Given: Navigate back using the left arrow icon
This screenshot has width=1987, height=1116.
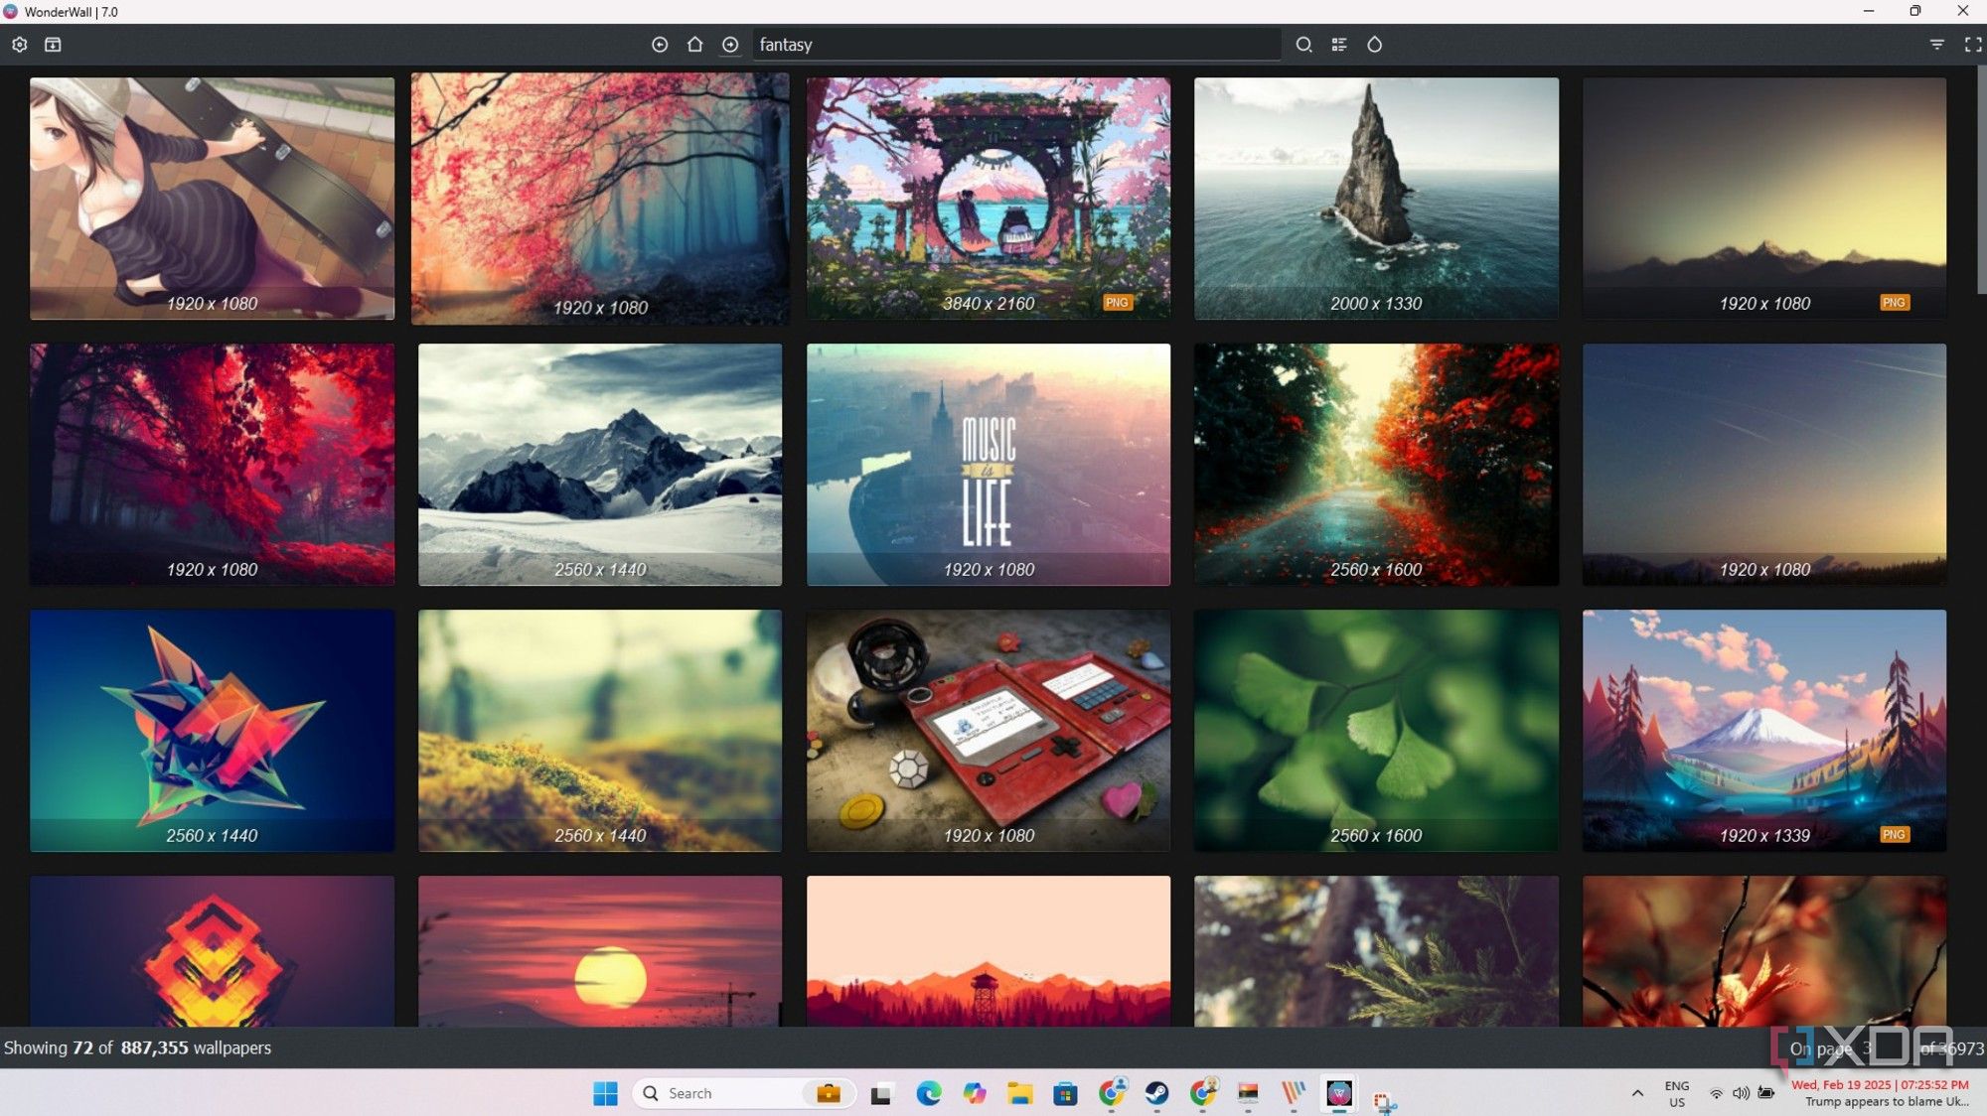Looking at the screenshot, I should [x=660, y=45].
